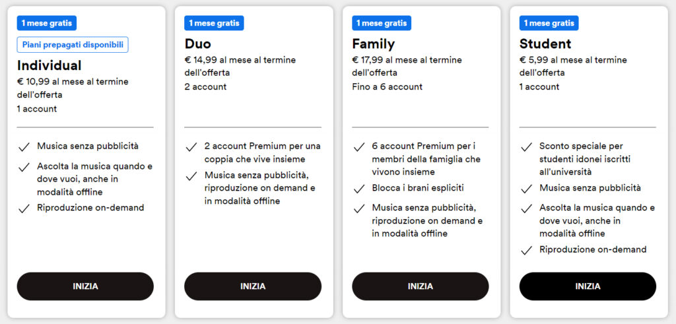676x324 pixels.
Task: Click Individual's Riproduzione on-demand checkmark
Action: [24, 209]
